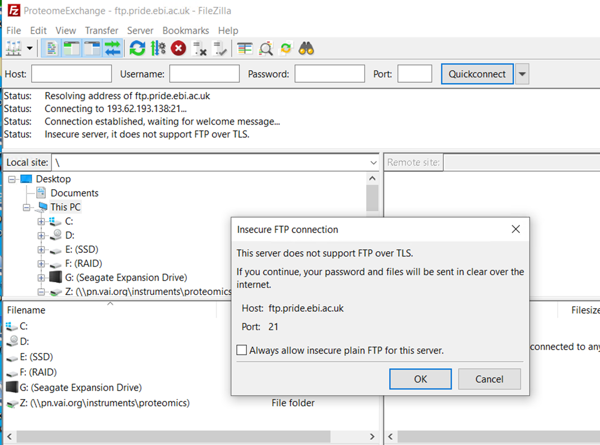Image resolution: width=600 pixels, height=445 pixels.
Task: Disconnect from the current server icon
Action: tap(199, 49)
